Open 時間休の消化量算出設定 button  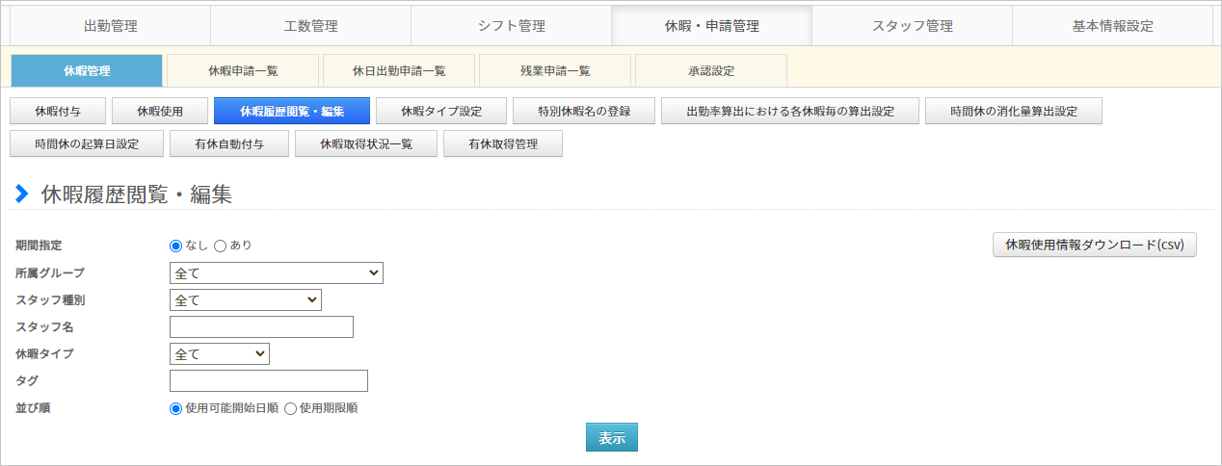tap(1014, 111)
